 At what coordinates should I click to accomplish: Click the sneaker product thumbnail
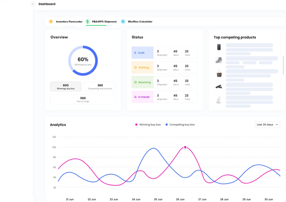click(219, 59)
